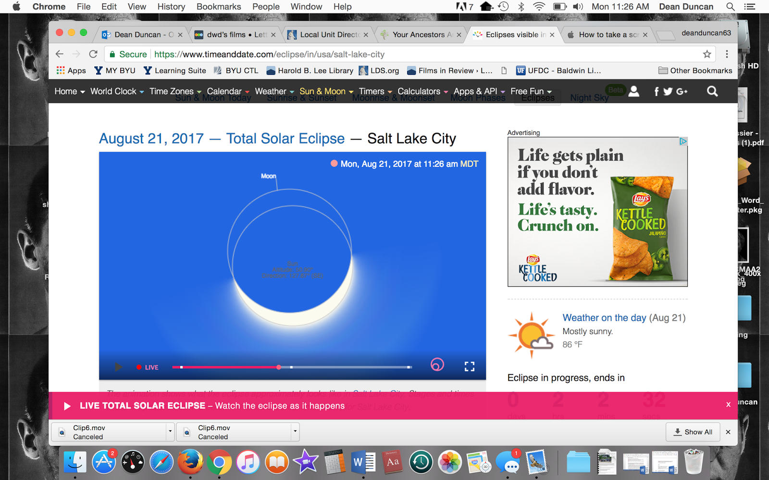Launch Firefox from the Dock
Screen dimensions: 769x480
point(190,463)
